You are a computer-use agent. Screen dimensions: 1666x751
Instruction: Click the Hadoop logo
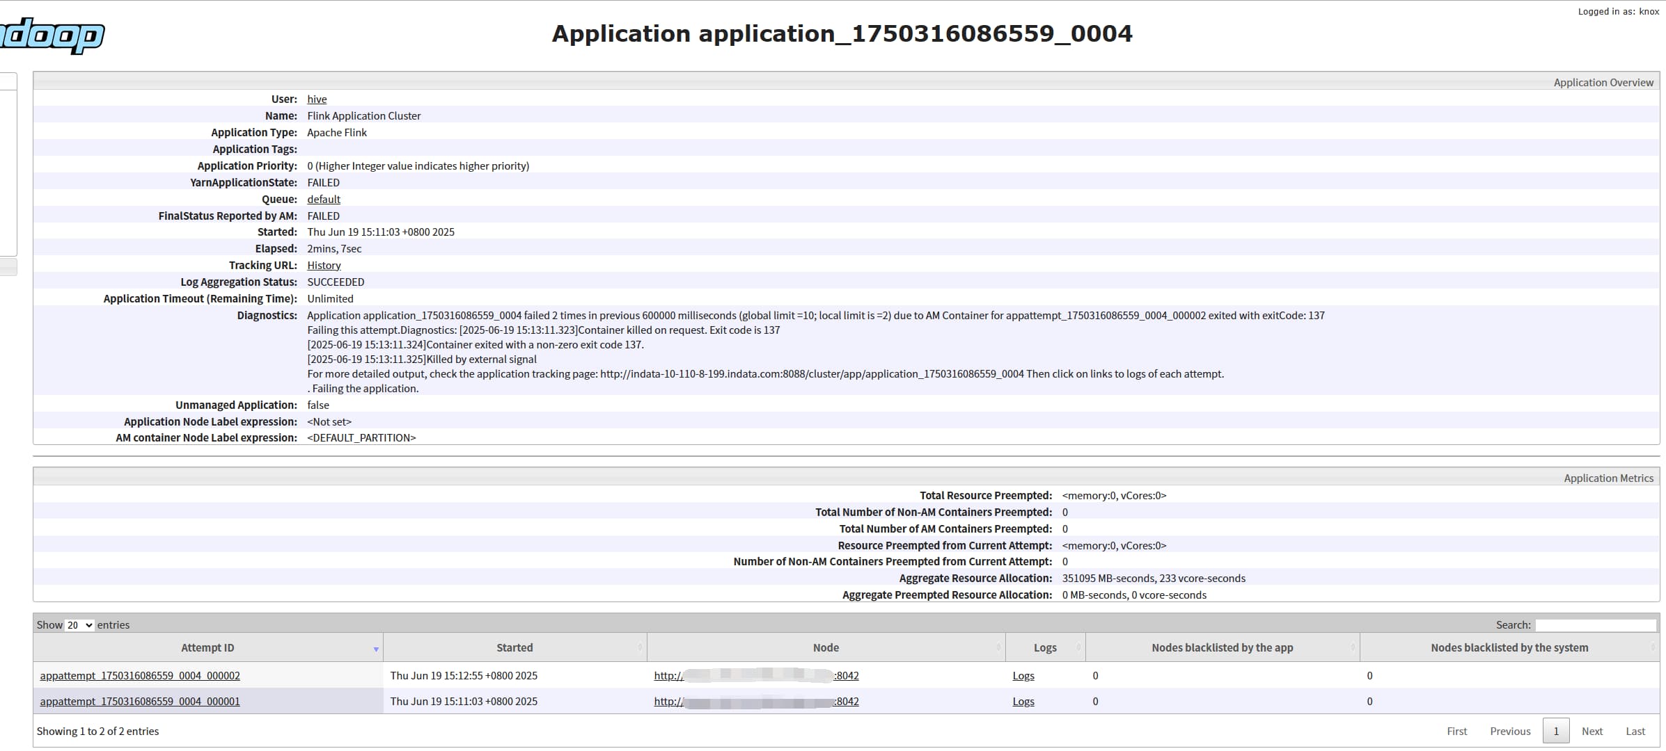52,35
